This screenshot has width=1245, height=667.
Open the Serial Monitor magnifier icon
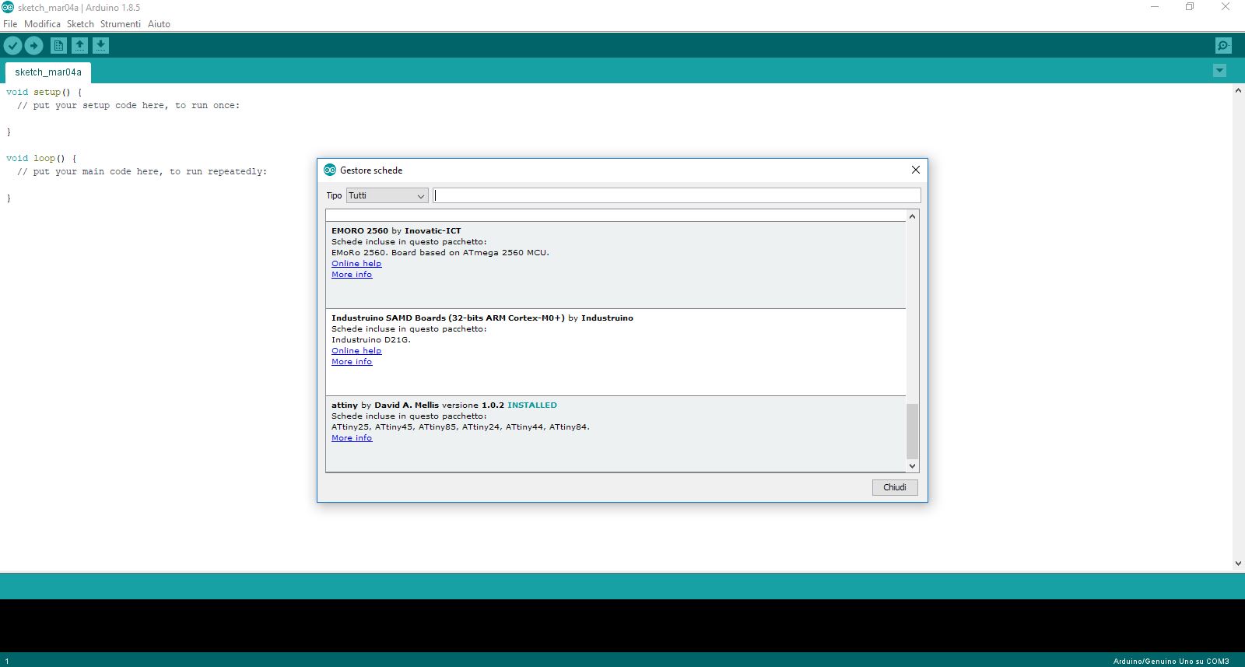click(1223, 46)
